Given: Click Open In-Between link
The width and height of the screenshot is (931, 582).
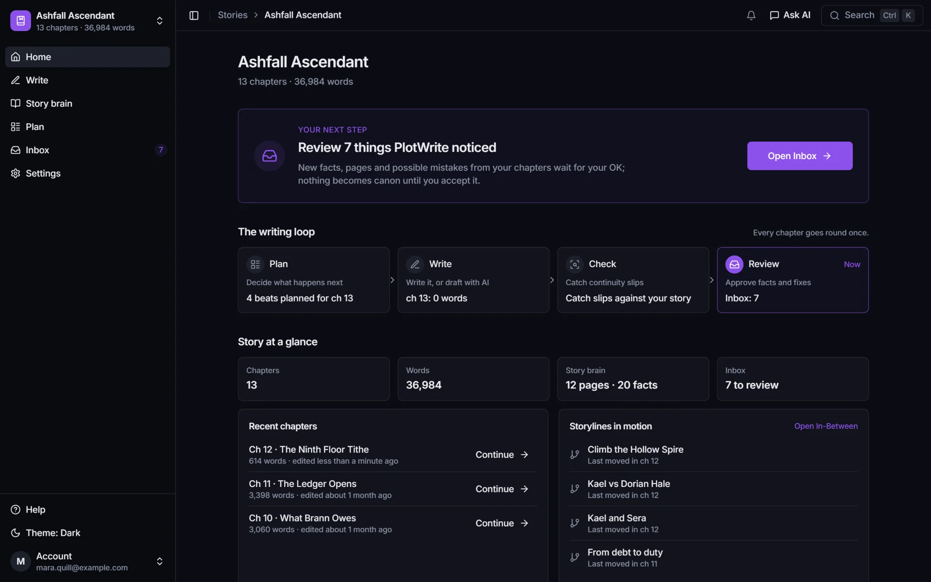Looking at the screenshot, I should click(x=826, y=426).
